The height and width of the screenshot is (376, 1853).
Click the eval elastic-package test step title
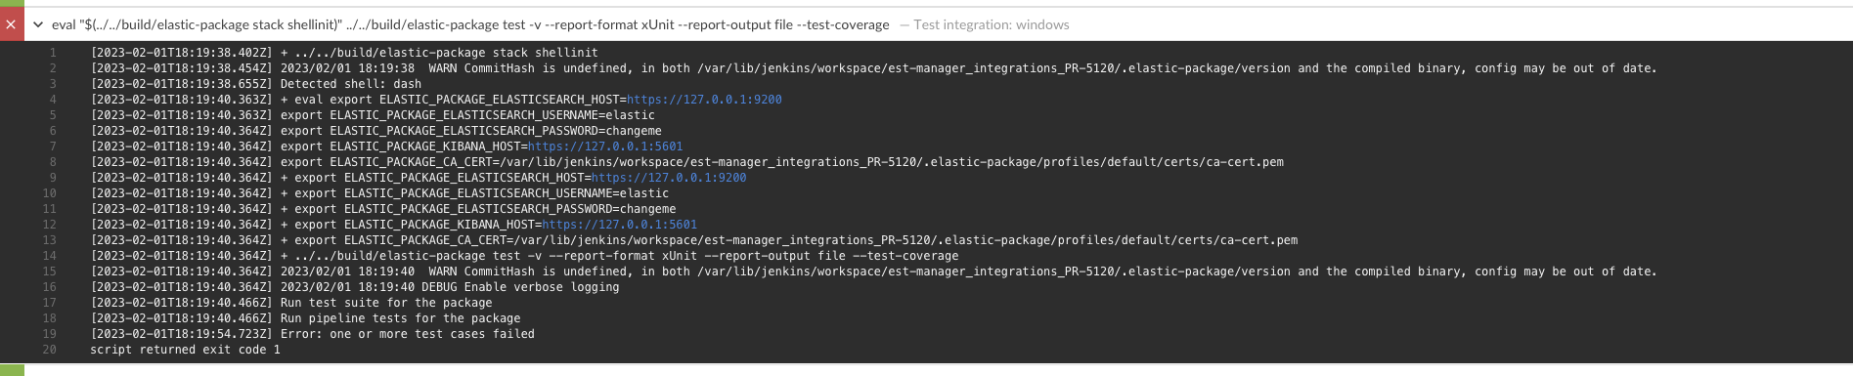(470, 24)
